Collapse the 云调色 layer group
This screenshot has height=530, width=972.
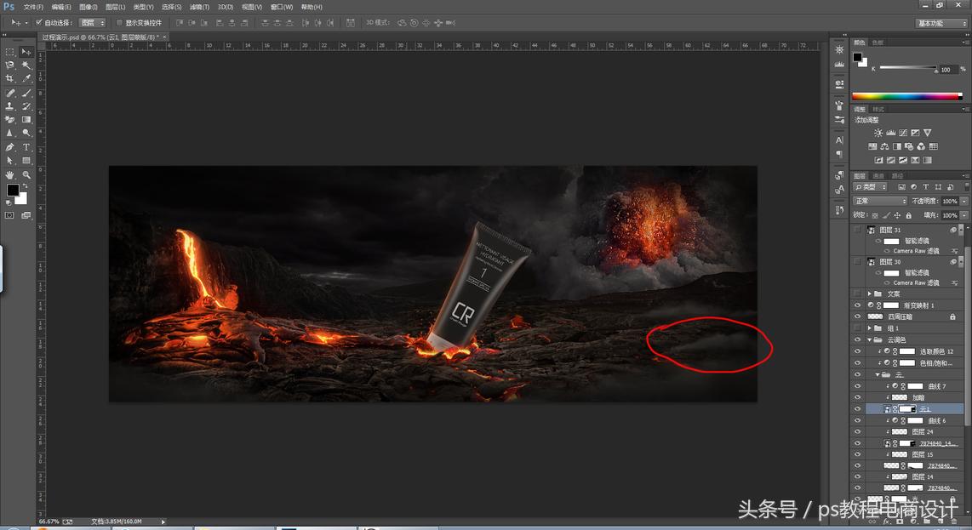pos(869,339)
